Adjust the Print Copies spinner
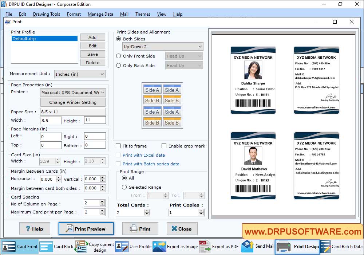This screenshot has height=255, width=364. pyautogui.click(x=201, y=212)
